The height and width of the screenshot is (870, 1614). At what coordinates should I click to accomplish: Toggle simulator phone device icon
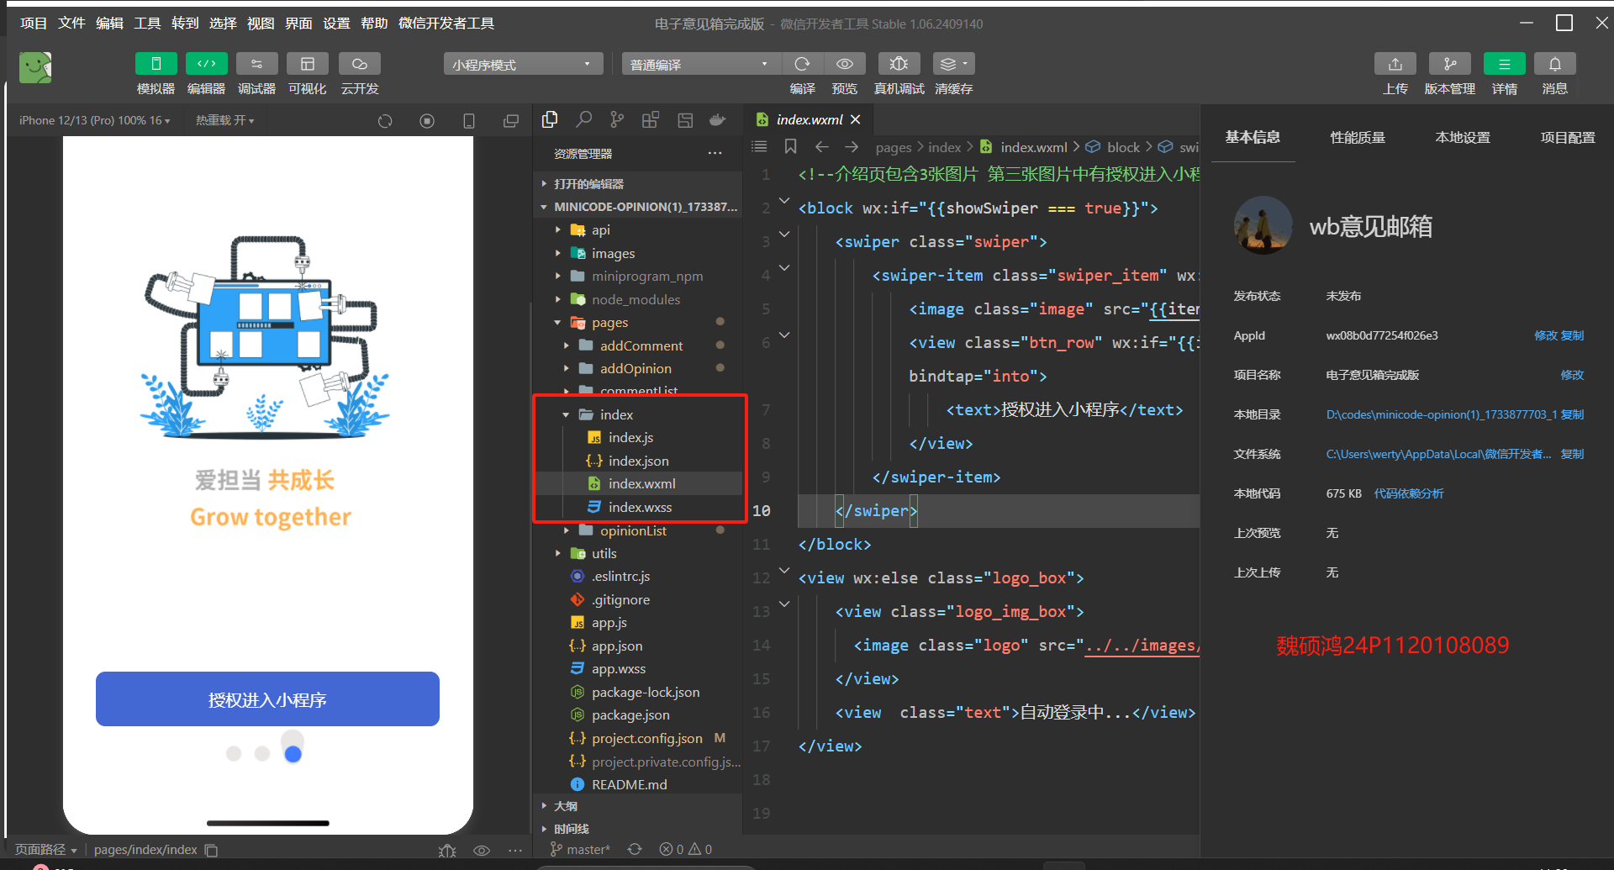coord(469,121)
